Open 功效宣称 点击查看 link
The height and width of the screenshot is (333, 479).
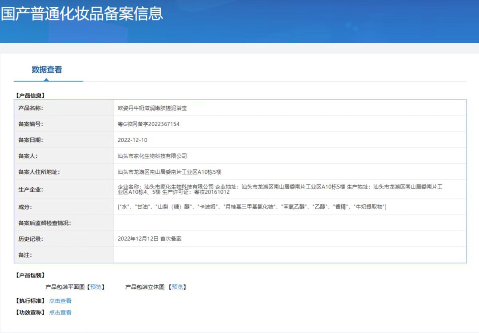click(x=60, y=312)
